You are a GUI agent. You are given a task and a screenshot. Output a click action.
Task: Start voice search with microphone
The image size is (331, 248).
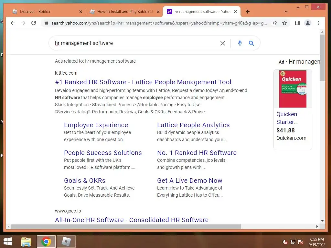pos(240,43)
